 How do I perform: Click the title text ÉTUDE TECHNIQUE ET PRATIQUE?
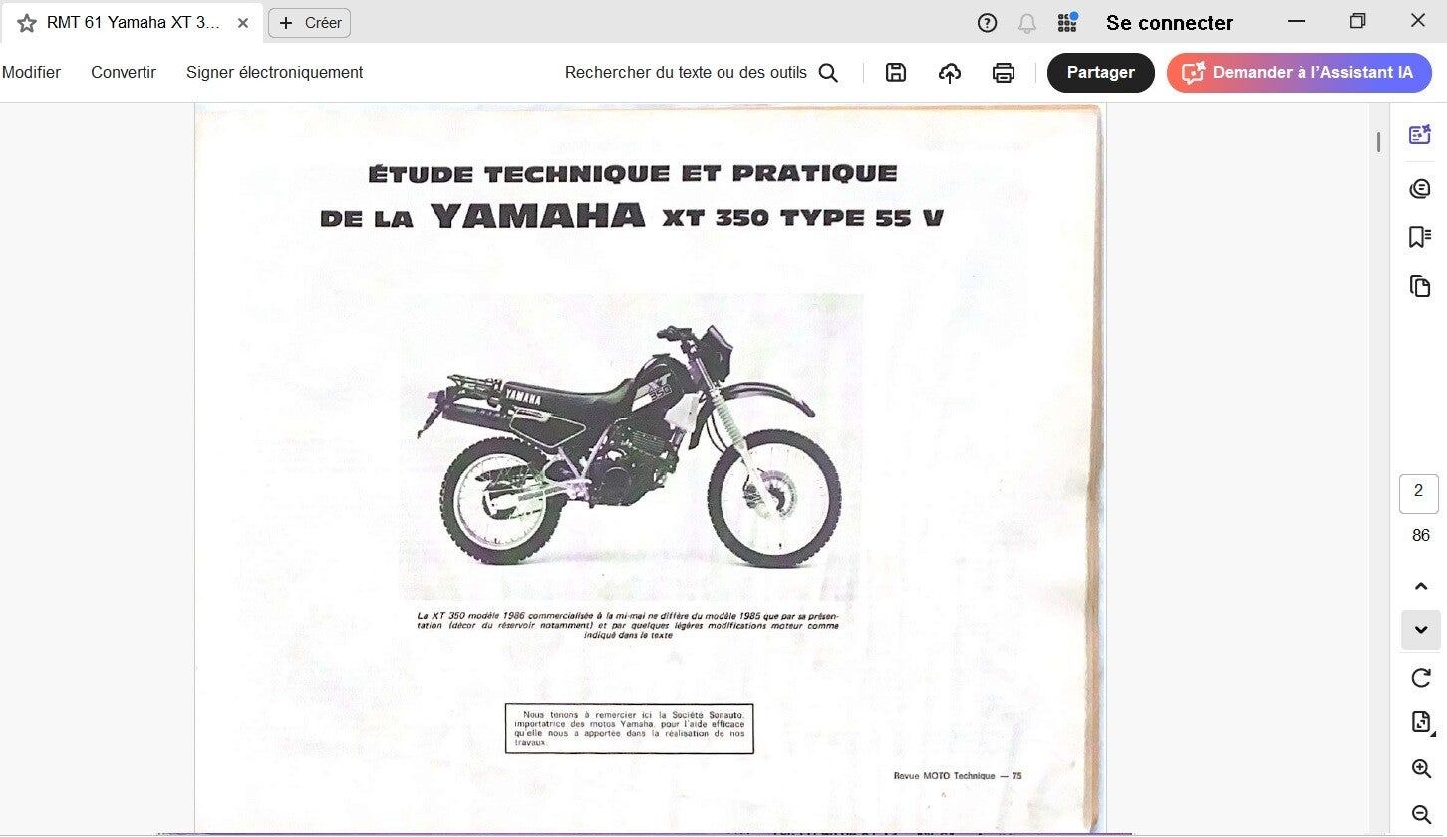[x=632, y=174]
